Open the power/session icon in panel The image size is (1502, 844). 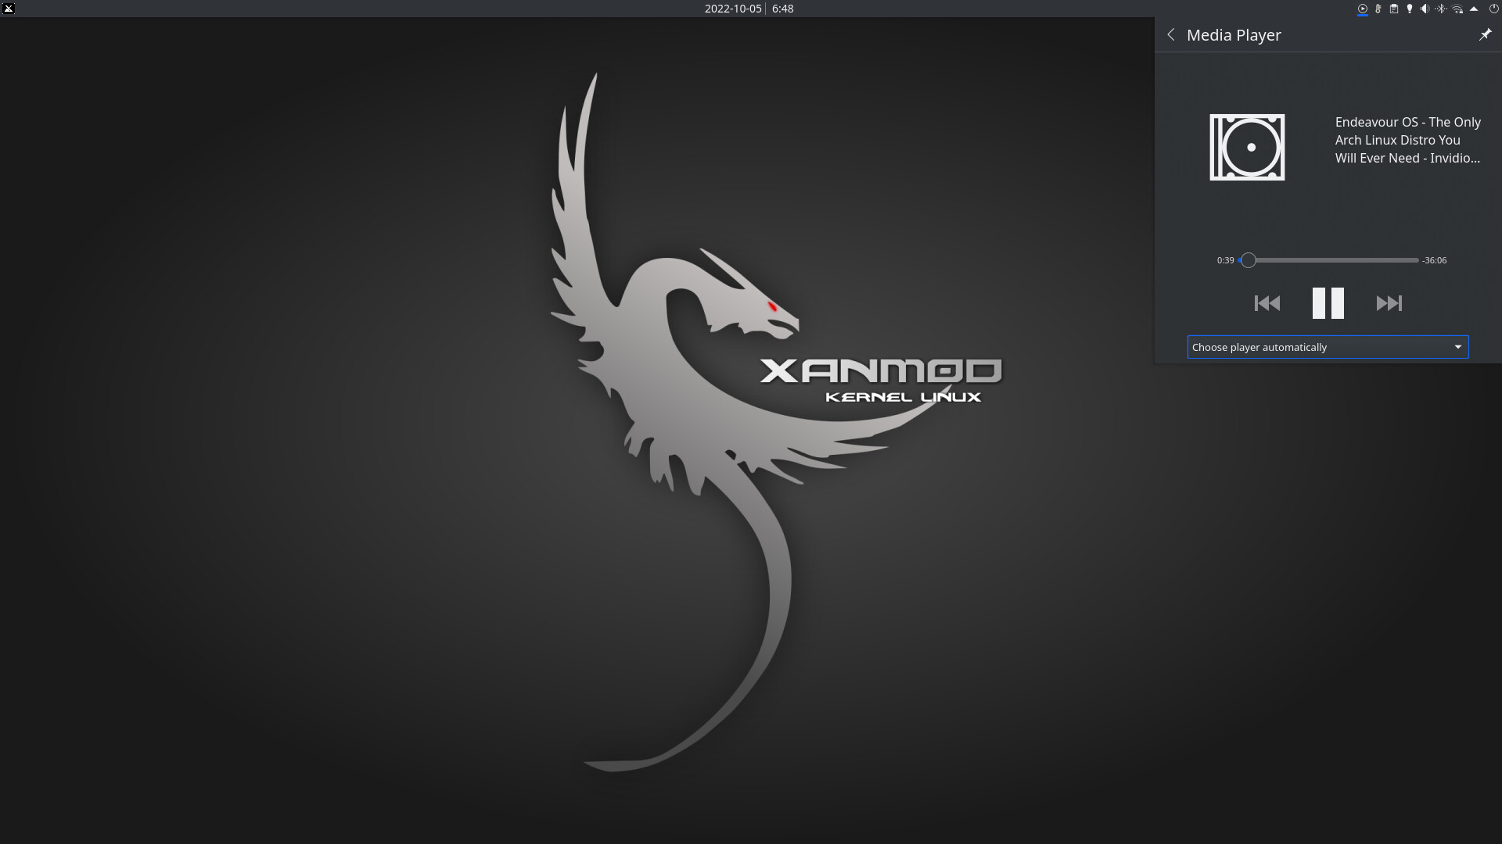(1493, 9)
